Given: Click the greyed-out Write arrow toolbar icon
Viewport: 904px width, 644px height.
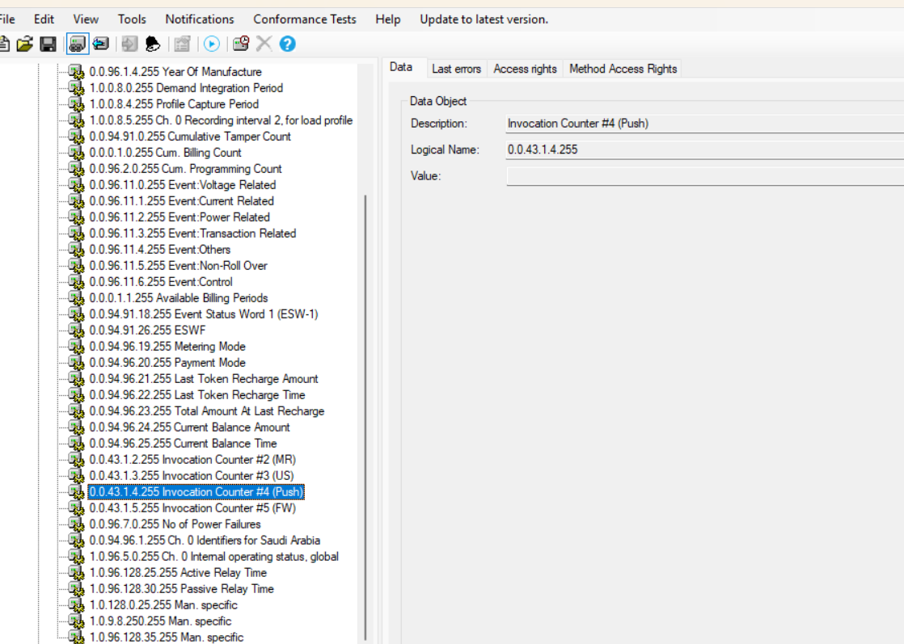Looking at the screenshot, I should coord(129,44).
